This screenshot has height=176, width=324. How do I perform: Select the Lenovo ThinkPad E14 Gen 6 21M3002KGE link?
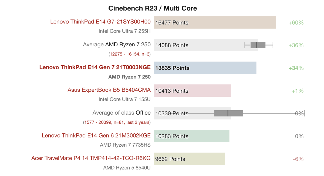(x=96, y=136)
